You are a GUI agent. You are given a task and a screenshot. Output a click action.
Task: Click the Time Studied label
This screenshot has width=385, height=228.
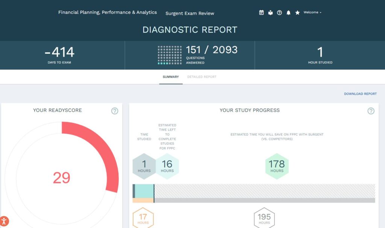click(x=144, y=136)
